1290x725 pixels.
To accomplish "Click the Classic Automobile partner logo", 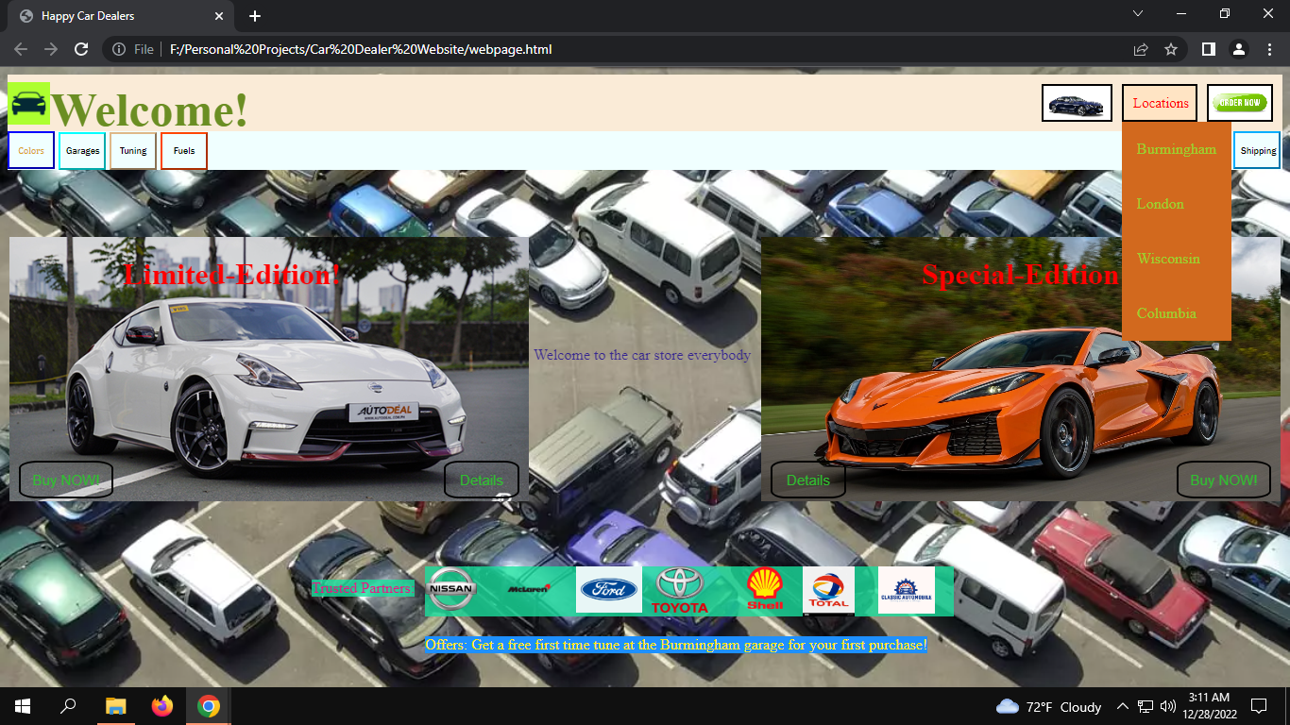I will [905, 587].
